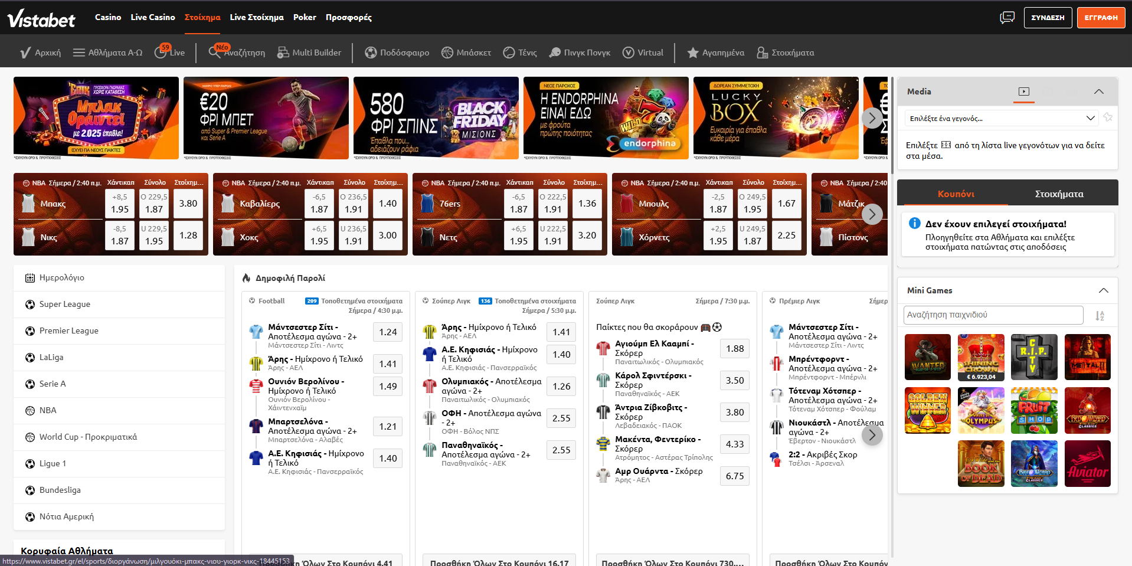Open the Aviator mini game
This screenshot has height=566, width=1132.
click(x=1087, y=463)
